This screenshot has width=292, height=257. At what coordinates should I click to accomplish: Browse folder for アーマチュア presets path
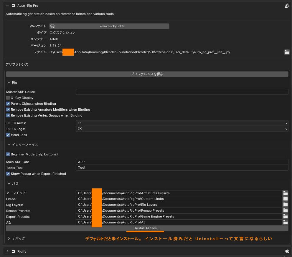pyautogui.click(x=285, y=193)
